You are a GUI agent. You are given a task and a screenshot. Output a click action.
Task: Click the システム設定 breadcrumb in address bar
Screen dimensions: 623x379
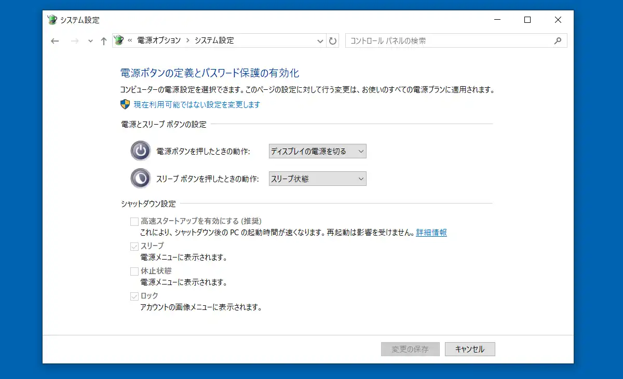tap(214, 40)
